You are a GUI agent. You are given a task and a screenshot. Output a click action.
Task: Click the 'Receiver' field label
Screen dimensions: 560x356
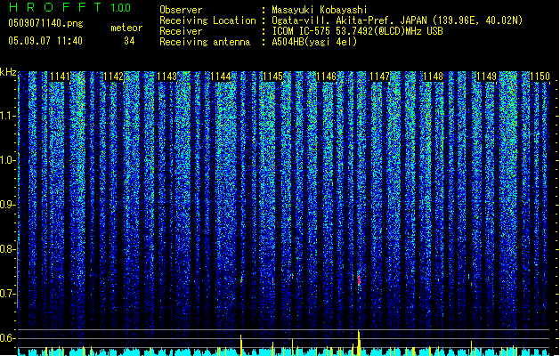click(181, 31)
